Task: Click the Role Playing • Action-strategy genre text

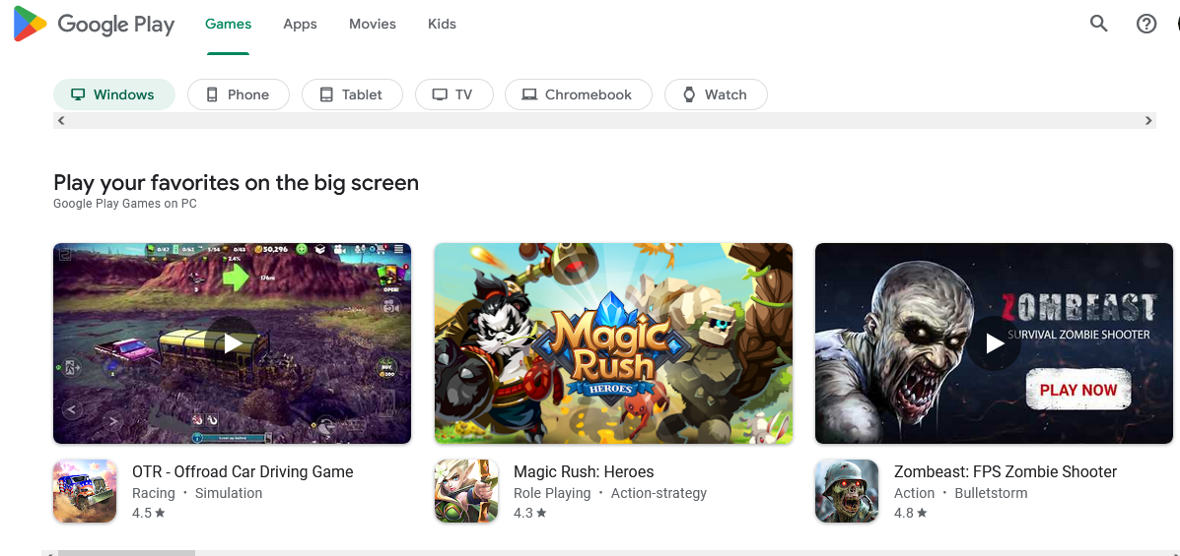Action: point(610,494)
